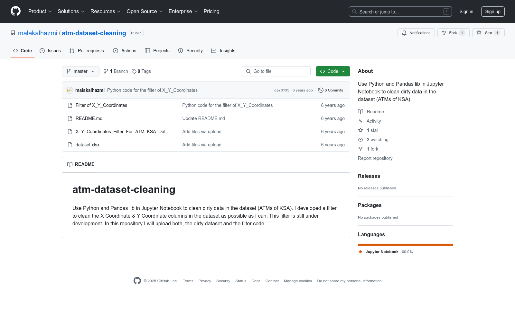Open the atm-dataset-cleaning repository link
The width and height of the screenshot is (515, 321).
tap(94, 33)
